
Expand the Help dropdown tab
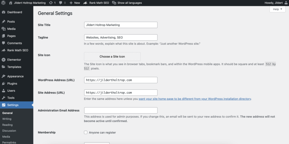click(x=277, y=9)
